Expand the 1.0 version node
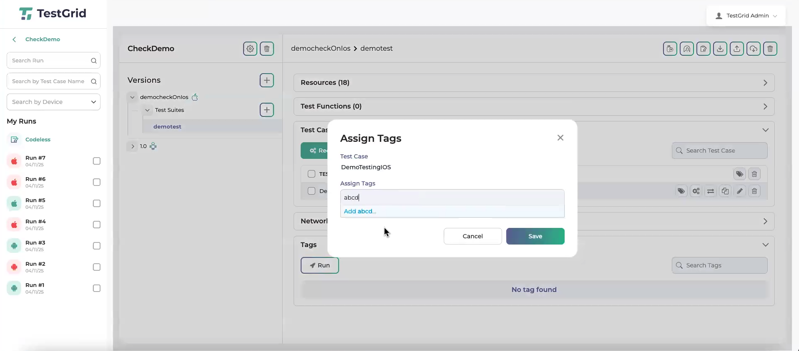The image size is (799, 351). 133,146
